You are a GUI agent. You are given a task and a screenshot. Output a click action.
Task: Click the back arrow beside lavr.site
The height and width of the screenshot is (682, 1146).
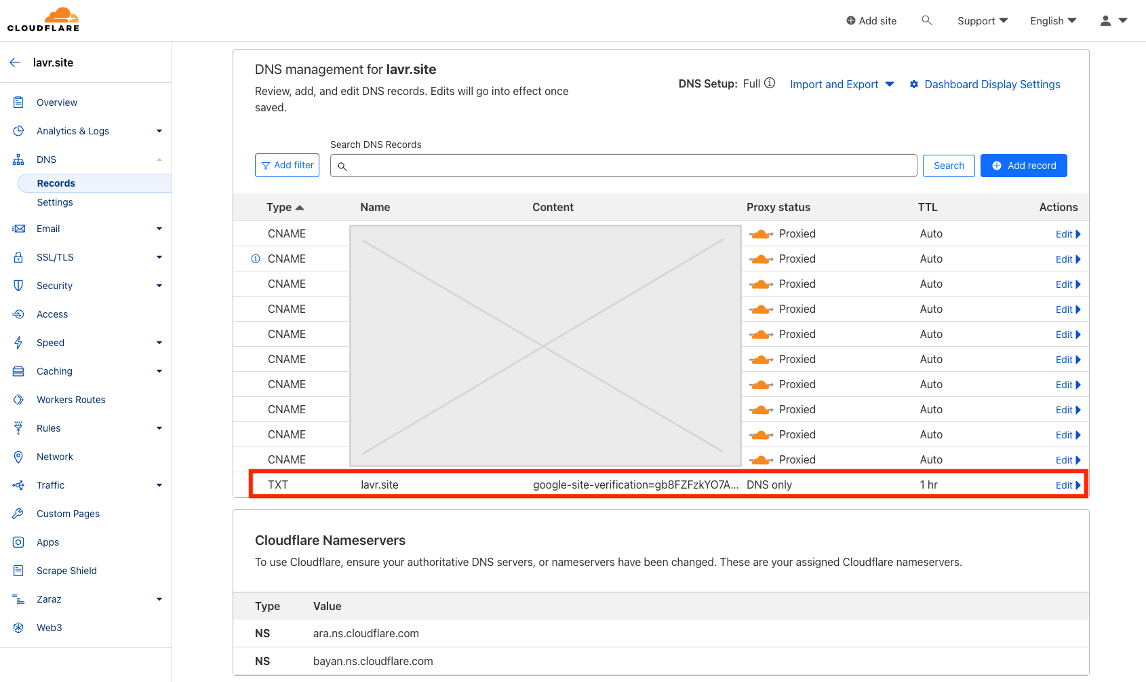[15, 62]
